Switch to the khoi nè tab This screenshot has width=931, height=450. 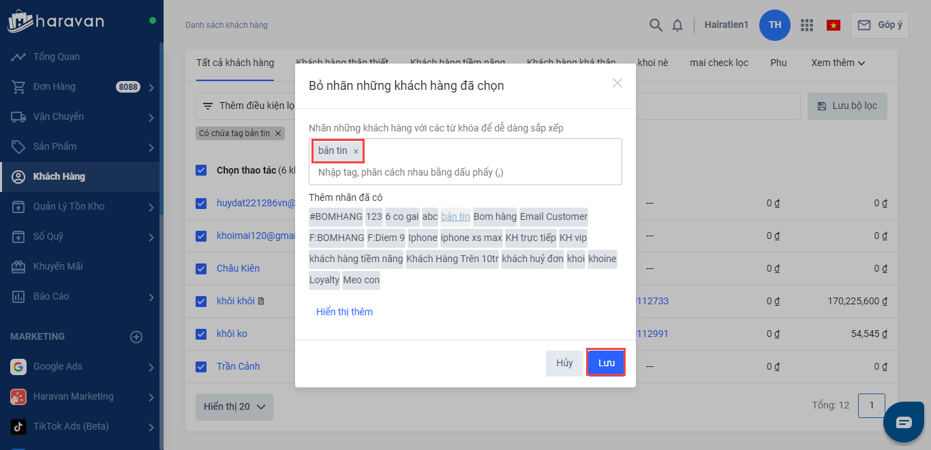653,63
